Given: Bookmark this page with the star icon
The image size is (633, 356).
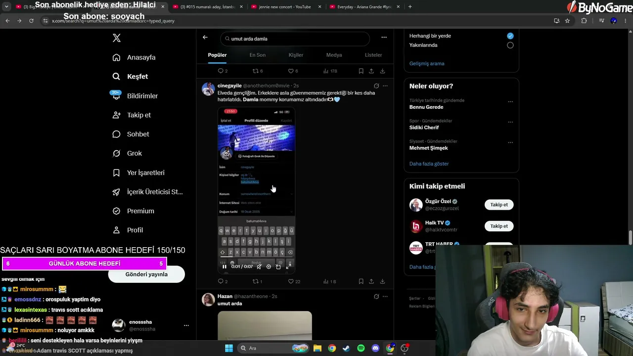Looking at the screenshot, I should tap(567, 21).
